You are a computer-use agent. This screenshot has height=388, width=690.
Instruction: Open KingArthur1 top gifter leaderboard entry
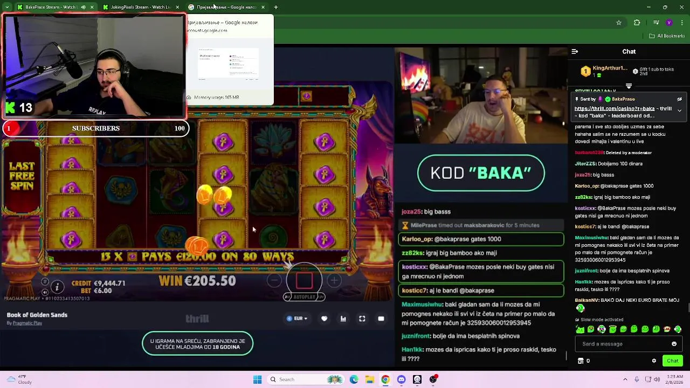[x=604, y=71]
